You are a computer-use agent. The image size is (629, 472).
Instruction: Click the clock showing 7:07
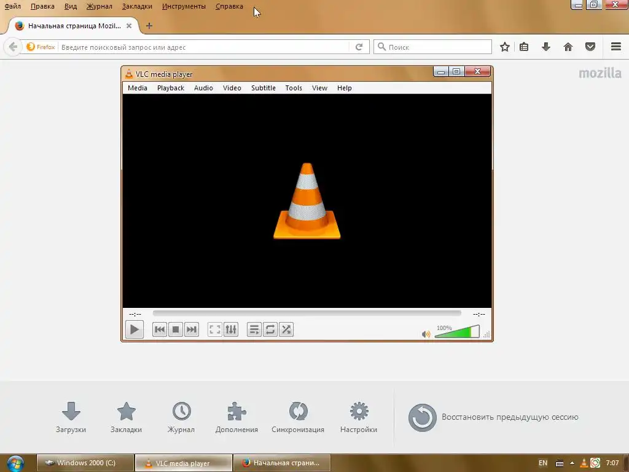pos(612,463)
